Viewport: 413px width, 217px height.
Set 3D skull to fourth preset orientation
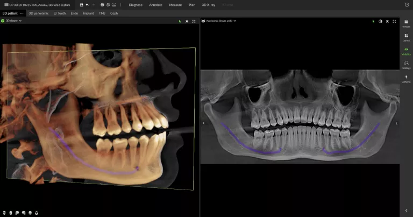(x=24, y=213)
